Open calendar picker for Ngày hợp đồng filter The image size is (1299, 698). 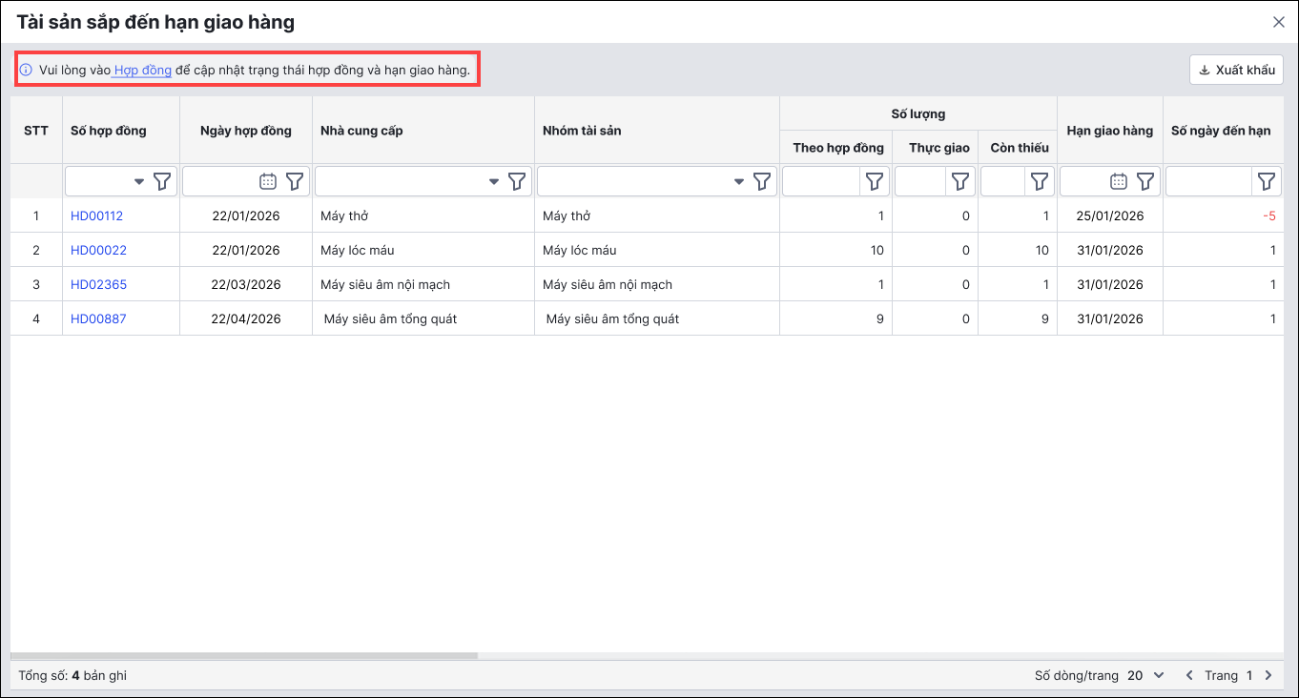[268, 181]
